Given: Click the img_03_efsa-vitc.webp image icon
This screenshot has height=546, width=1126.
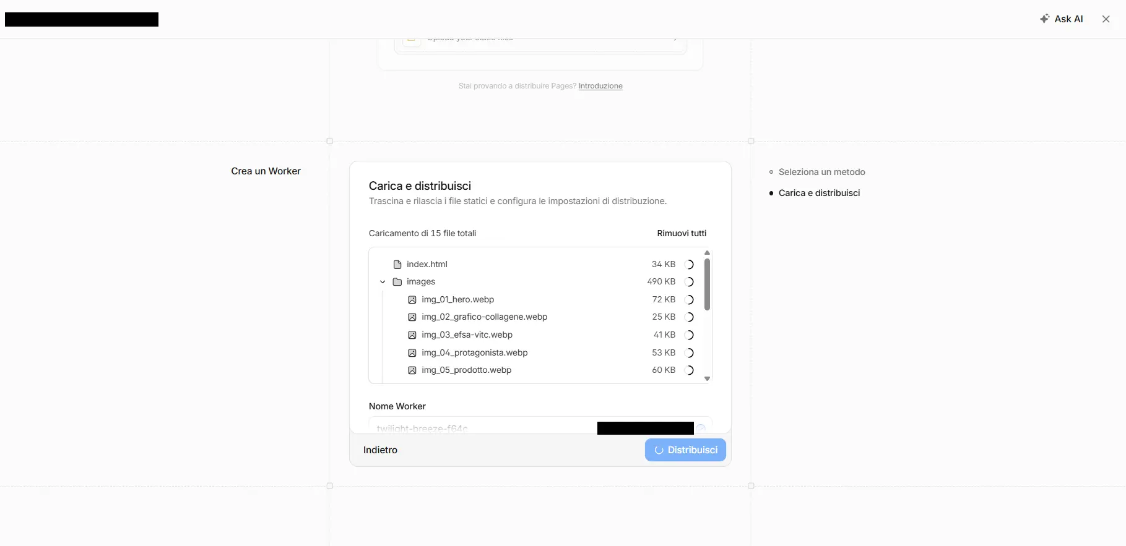Looking at the screenshot, I should pos(412,335).
